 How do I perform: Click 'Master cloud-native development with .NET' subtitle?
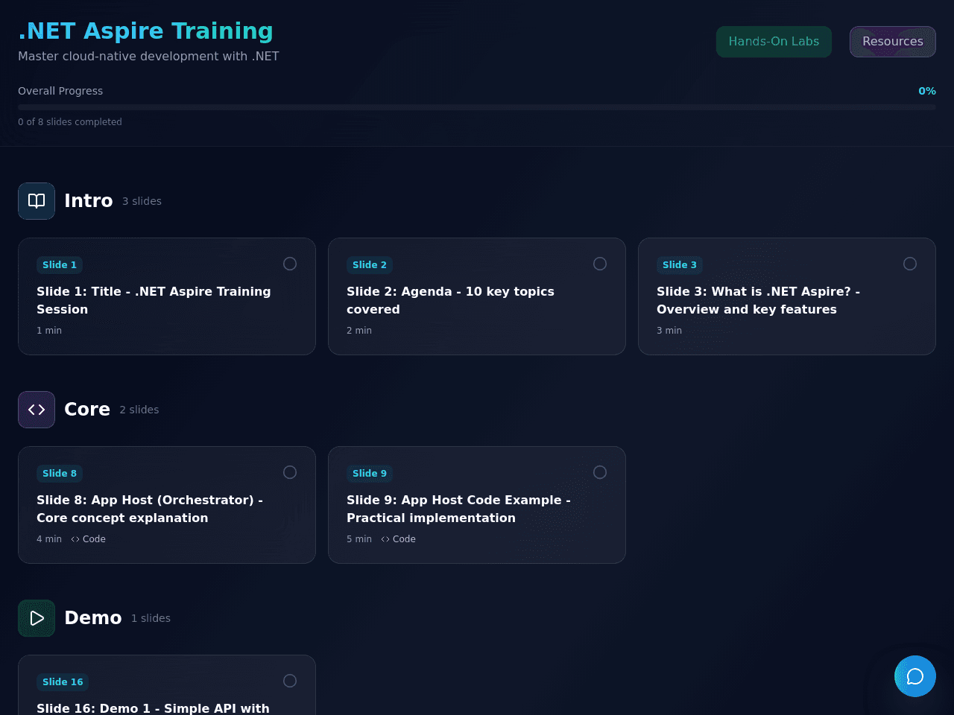148,57
